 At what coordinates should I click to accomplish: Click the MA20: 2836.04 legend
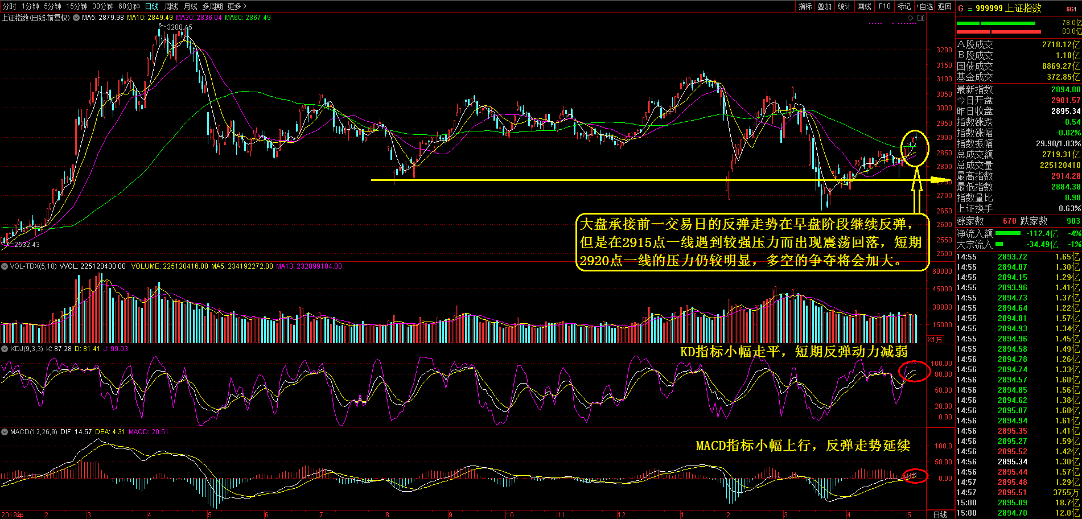click(x=199, y=18)
